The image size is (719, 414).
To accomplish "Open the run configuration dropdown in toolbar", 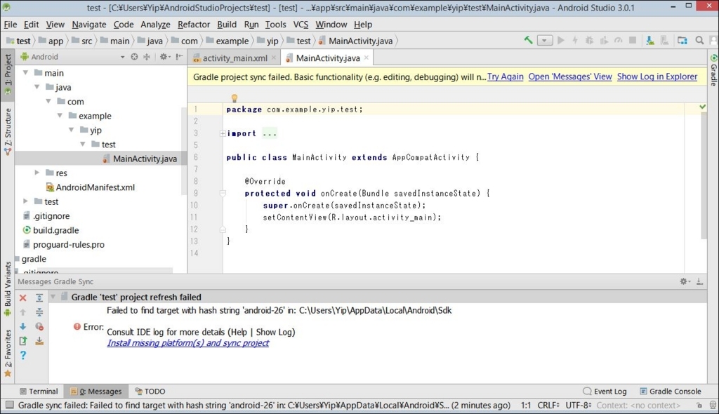I will pyautogui.click(x=544, y=40).
